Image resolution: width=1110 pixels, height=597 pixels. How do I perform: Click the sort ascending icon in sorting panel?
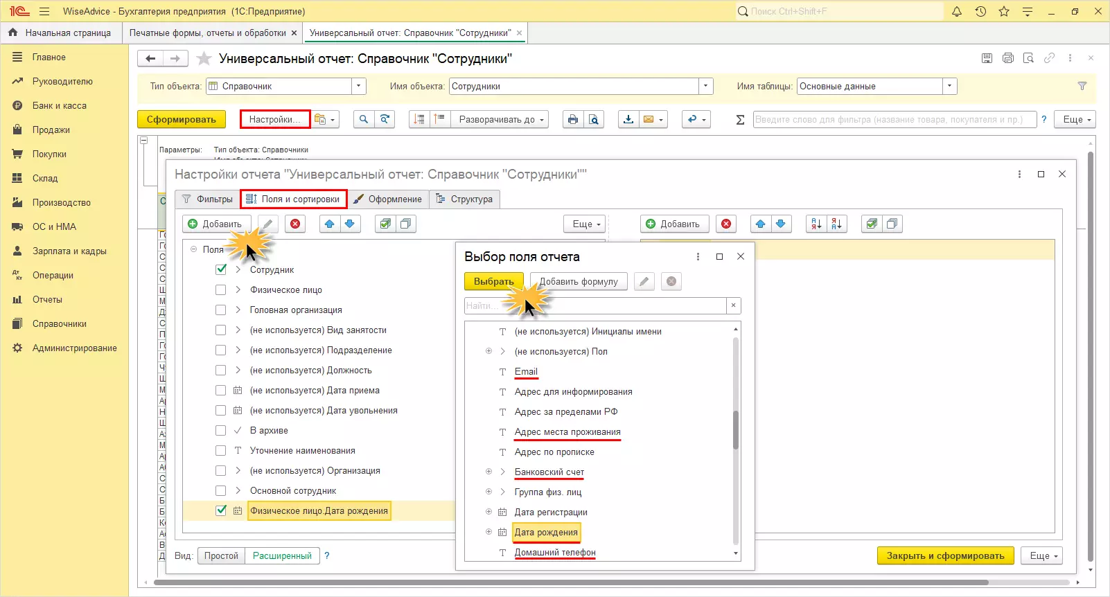(x=816, y=224)
